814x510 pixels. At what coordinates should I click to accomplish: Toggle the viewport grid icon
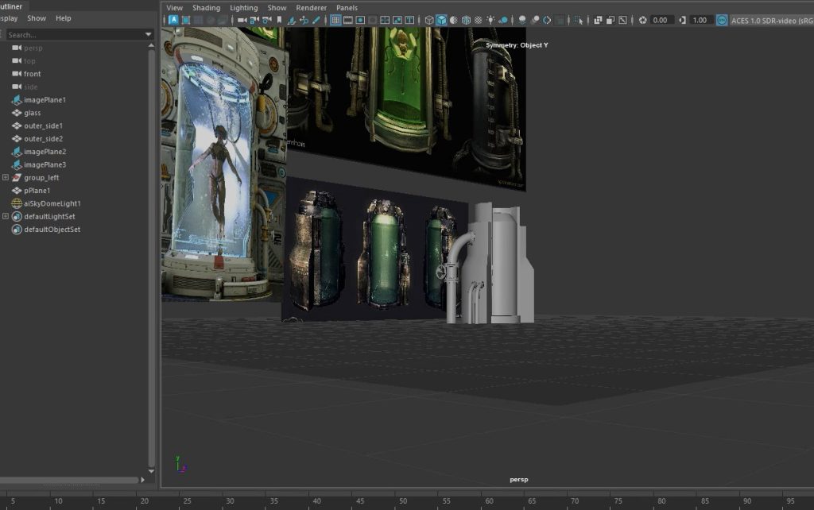[335, 20]
